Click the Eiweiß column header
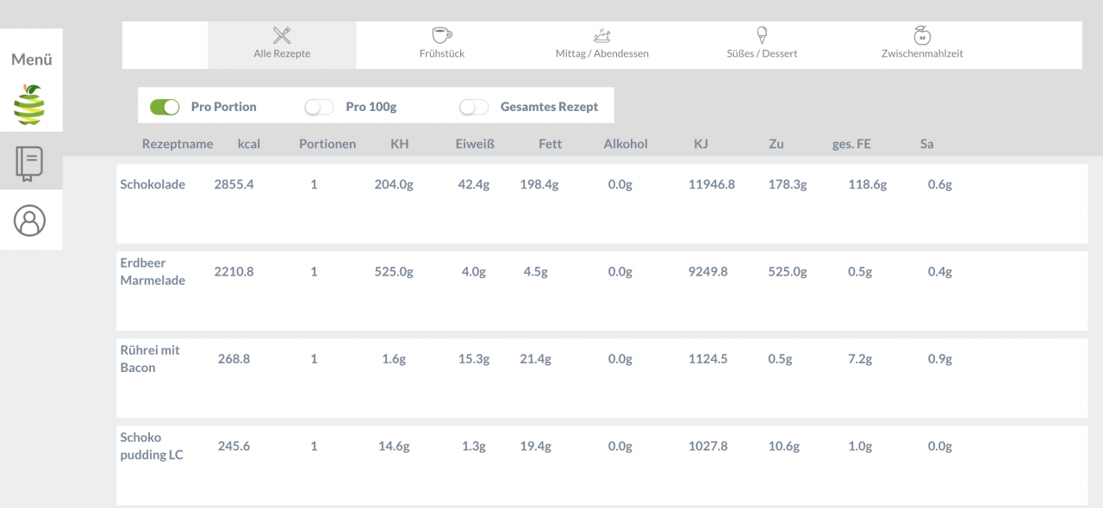Image resolution: width=1103 pixels, height=508 pixels. pos(473,145)
